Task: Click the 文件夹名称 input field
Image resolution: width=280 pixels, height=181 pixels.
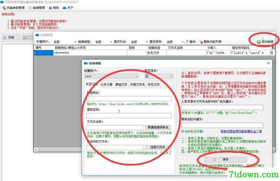Action: [115, 127]
